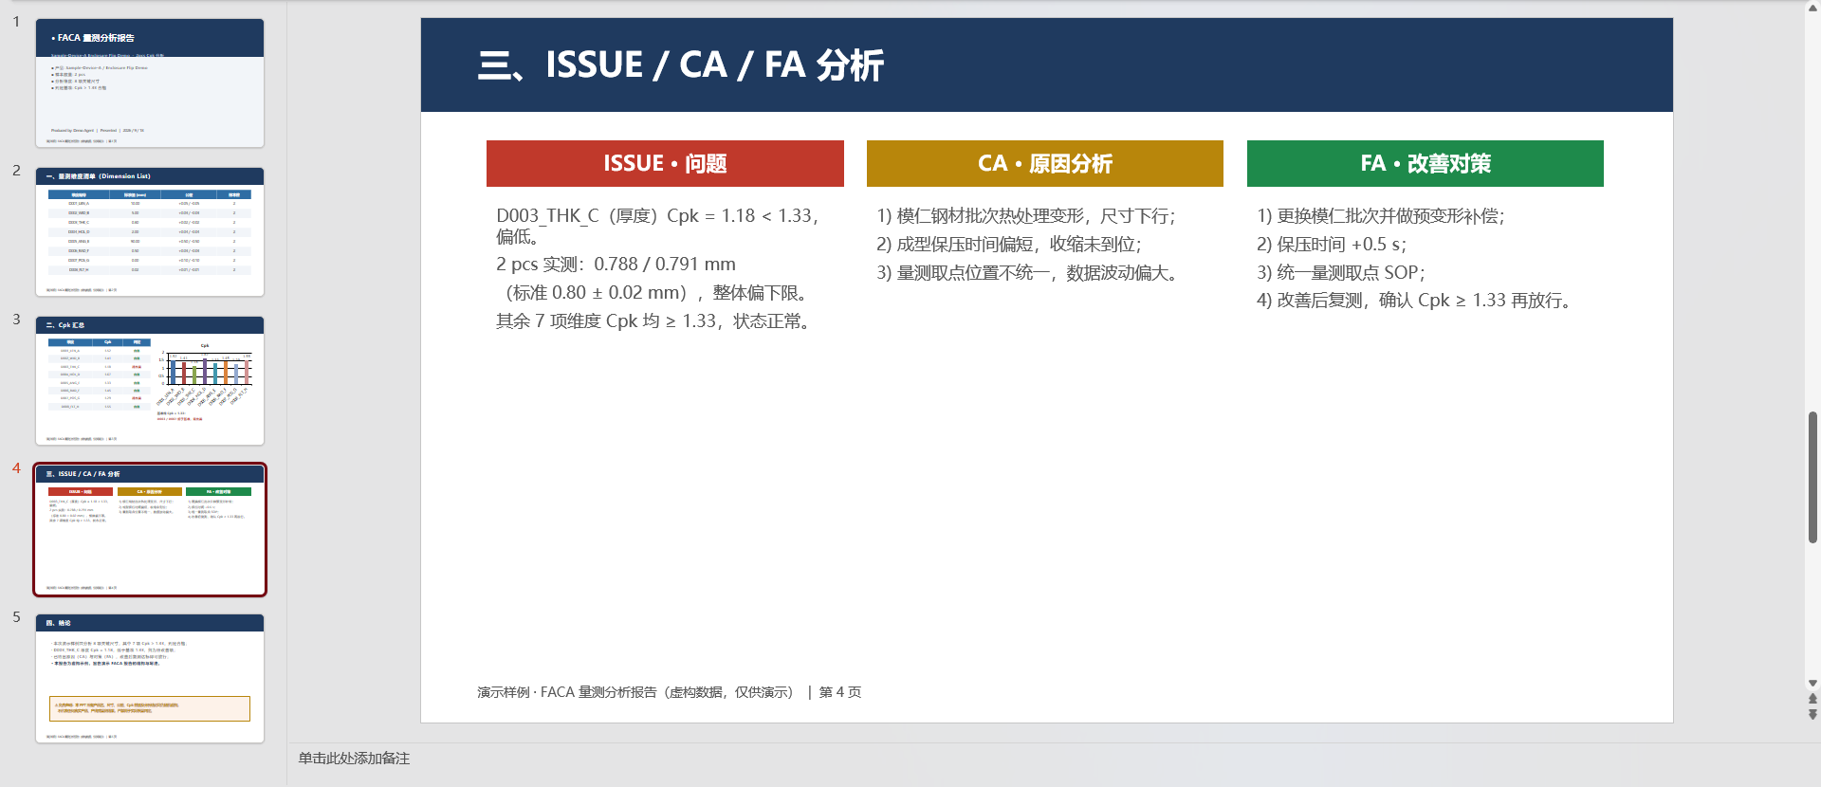
Task: Select slide 2 Dimension List thumbnail
Action: click(150, 231)
